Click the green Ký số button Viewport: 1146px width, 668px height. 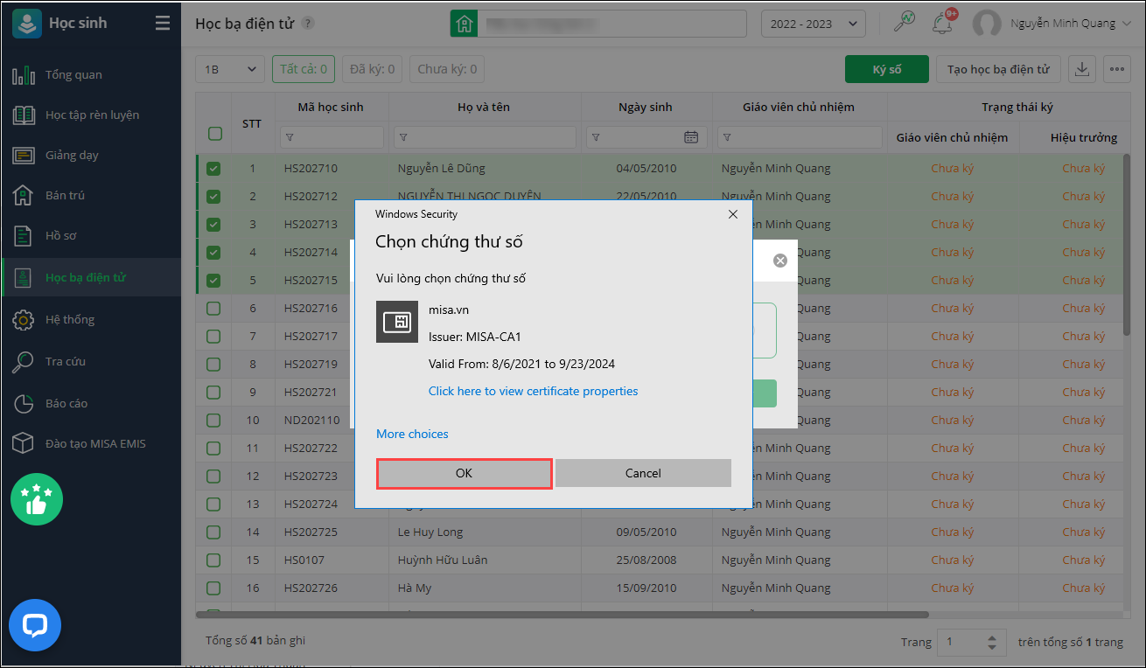click(x=886, y=69)
